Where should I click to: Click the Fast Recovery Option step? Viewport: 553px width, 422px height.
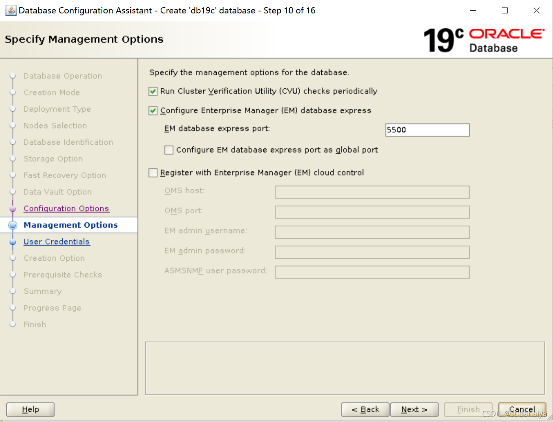point(65,175)
